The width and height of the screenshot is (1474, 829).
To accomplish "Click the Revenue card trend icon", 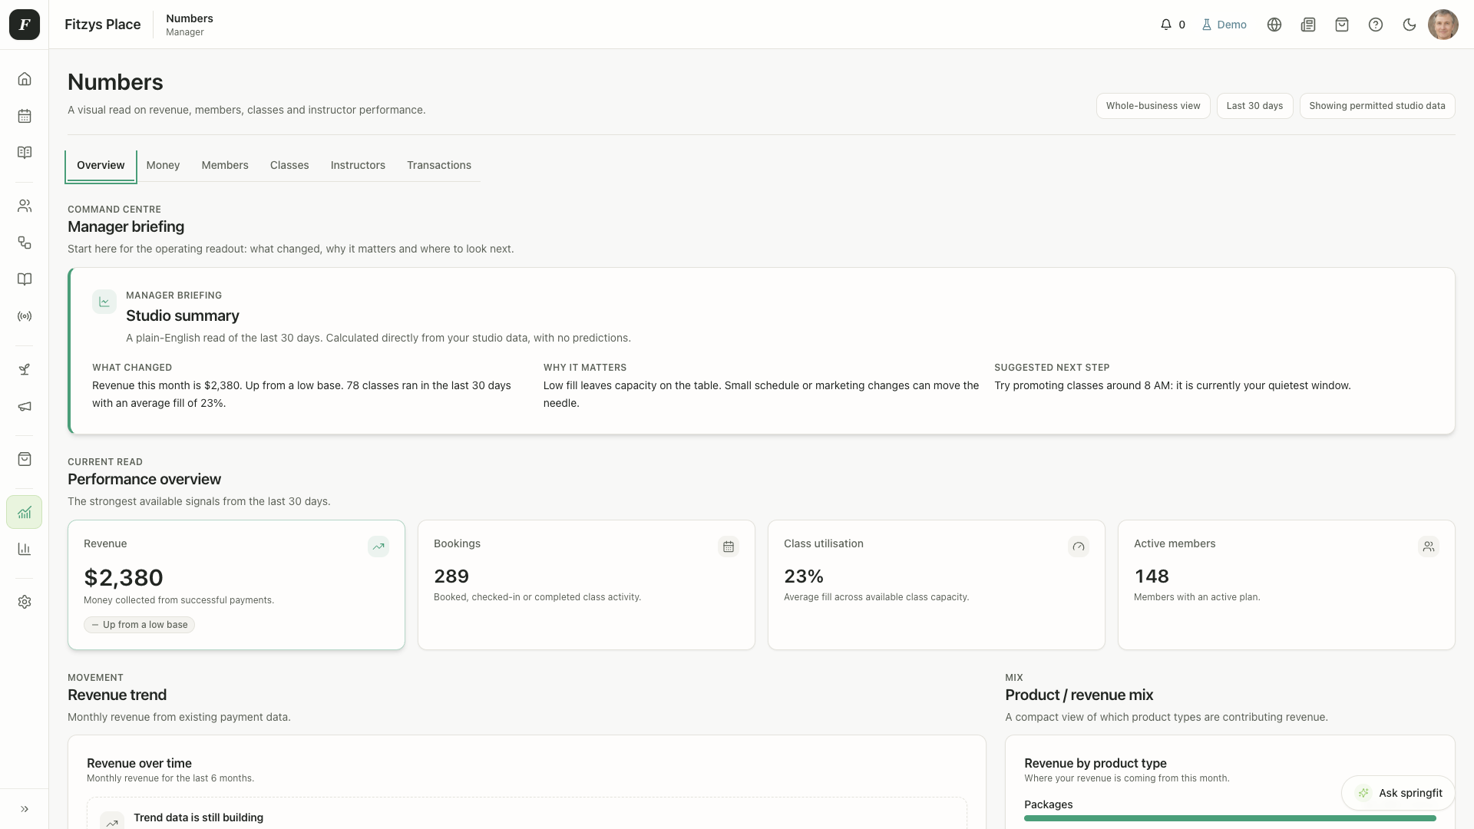I will point(378,547).
